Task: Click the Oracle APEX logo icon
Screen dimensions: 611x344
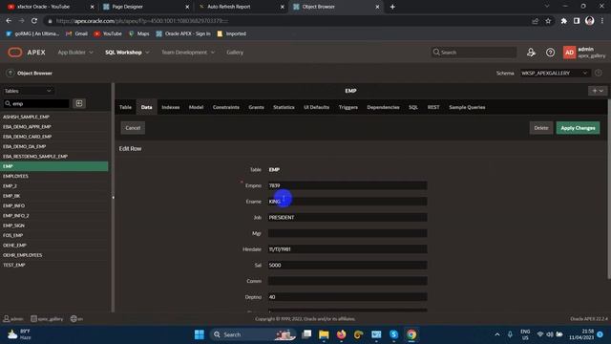Action: (x=15, y=53)
